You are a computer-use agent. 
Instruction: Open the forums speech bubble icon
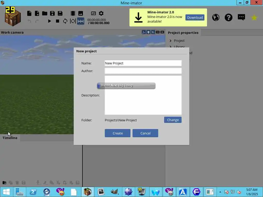(241, 17)
